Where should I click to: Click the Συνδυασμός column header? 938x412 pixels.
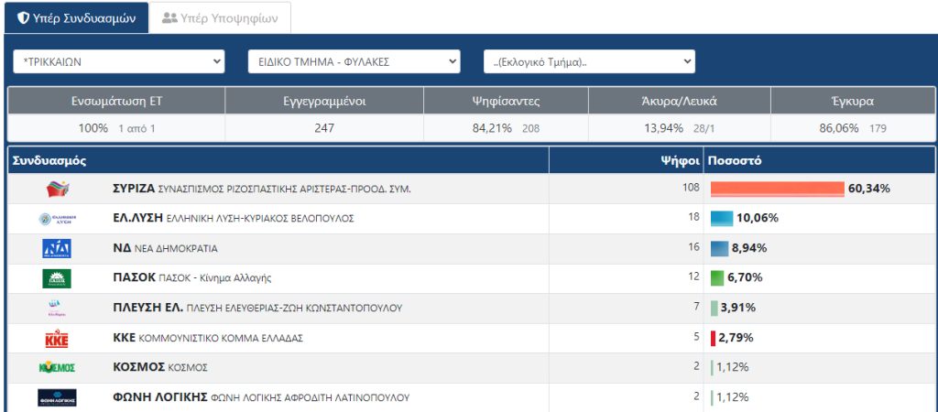click(x=49, y=161)
